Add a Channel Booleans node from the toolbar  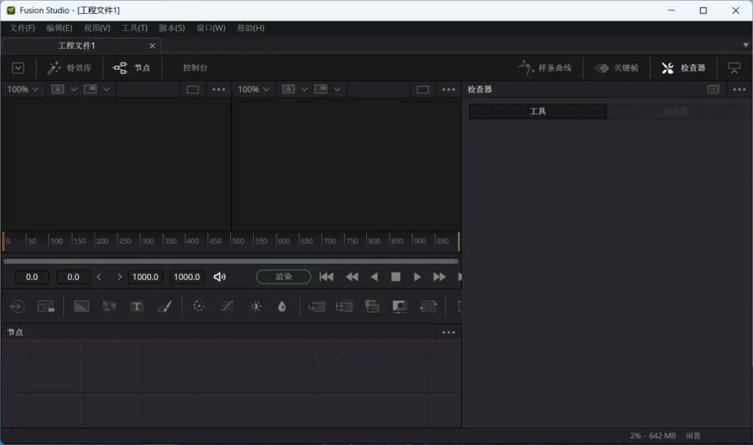tap(344, 306)
